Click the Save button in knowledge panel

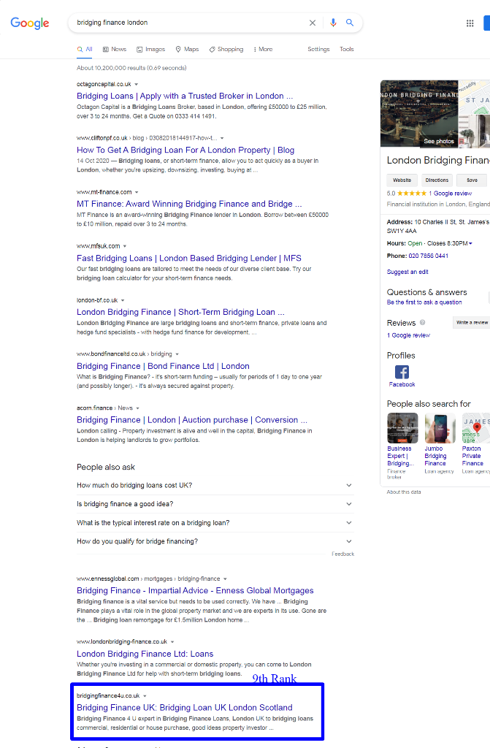472,180
